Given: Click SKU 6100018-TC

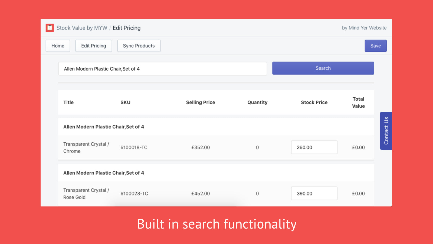Looking at the screenshot, I should point(134,147).
